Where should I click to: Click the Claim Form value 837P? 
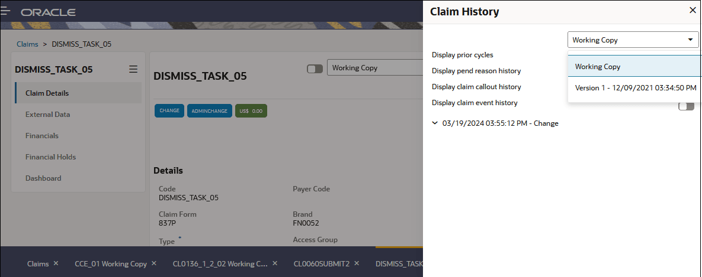click(x=168, y=223)
